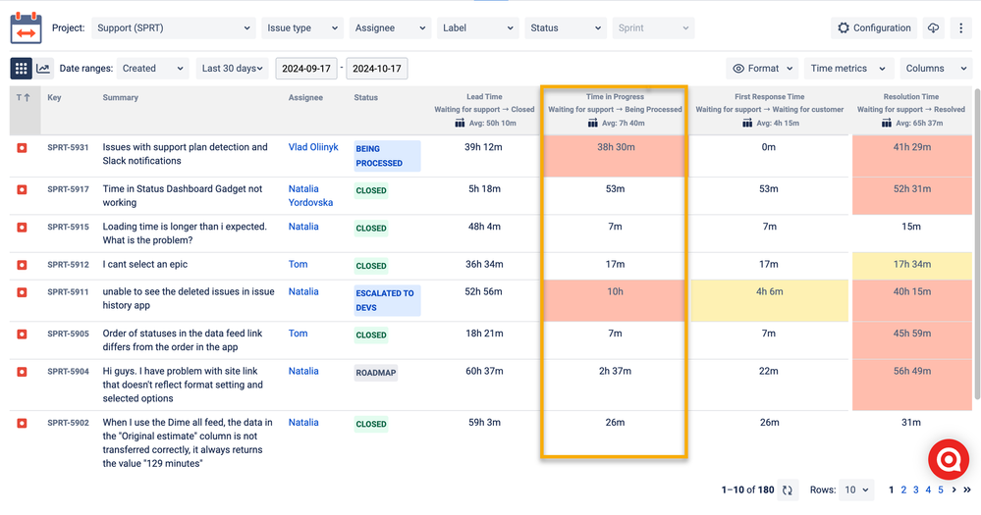
Task: Open the three-dot more options menu
Action: click(961, 28)
